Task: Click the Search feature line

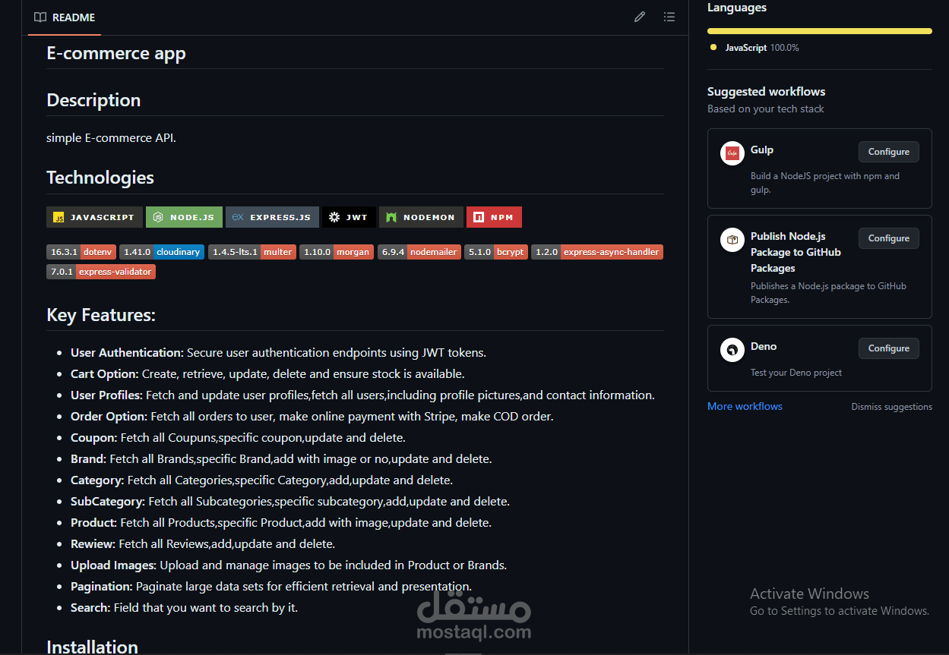Action: click(x=185, y=608)
